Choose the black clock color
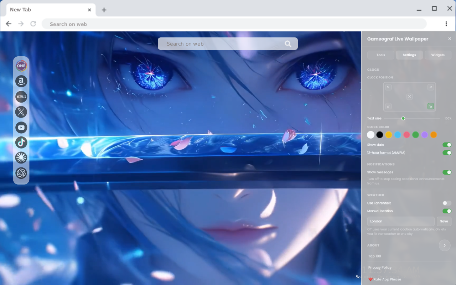 click(x=380, y=135)
